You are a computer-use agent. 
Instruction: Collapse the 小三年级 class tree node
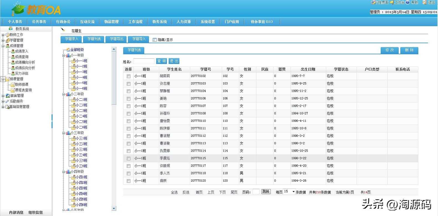point(64,133)
